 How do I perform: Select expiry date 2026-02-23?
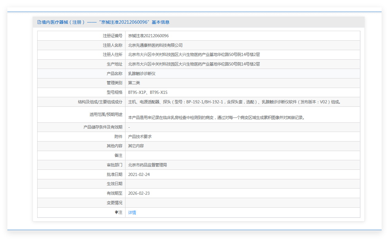pyautogui.click(x=139, y=193)
